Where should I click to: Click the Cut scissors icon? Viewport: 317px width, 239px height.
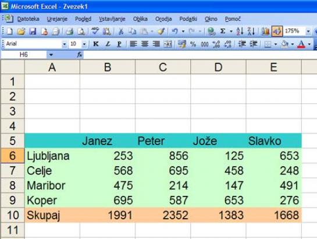121,31
